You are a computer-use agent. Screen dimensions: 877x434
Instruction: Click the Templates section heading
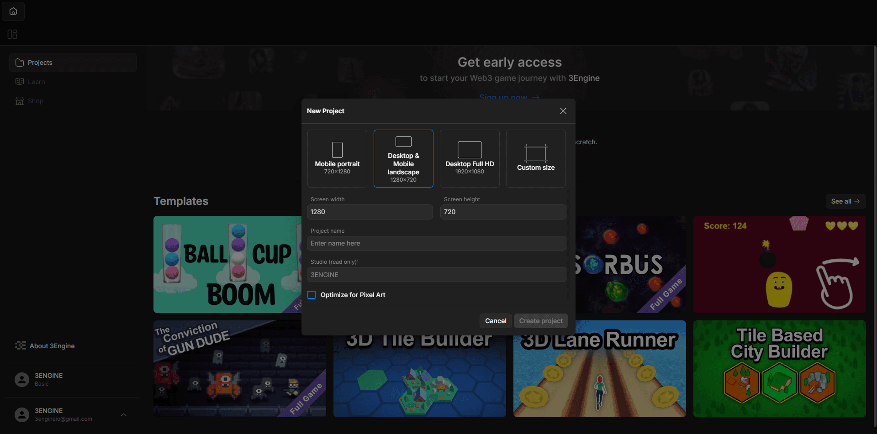click(181, 201)
